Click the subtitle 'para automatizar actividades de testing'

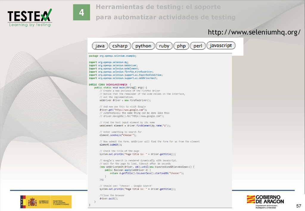pyautogui.click(x=166, y=17)
